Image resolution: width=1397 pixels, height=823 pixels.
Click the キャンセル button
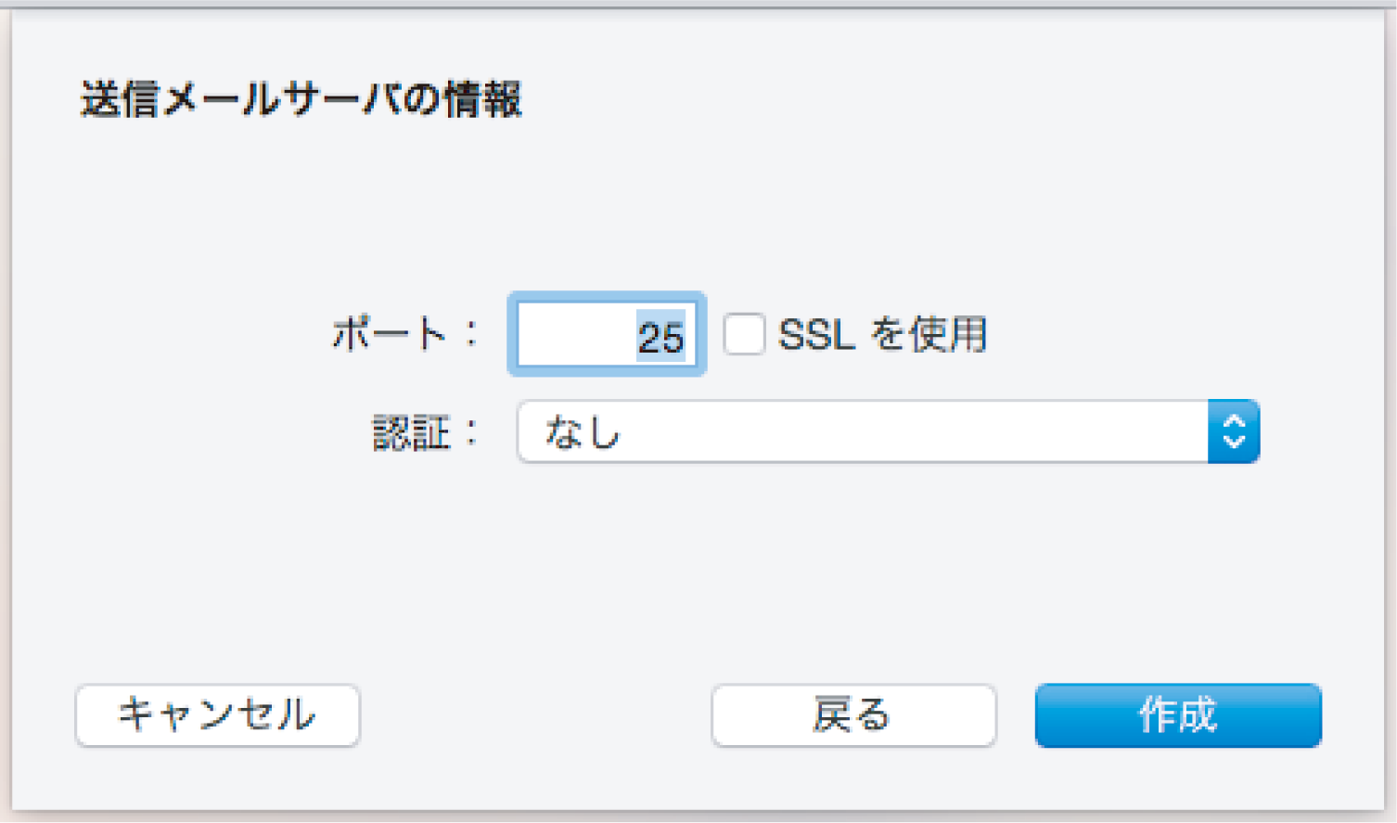coord(217,715)
